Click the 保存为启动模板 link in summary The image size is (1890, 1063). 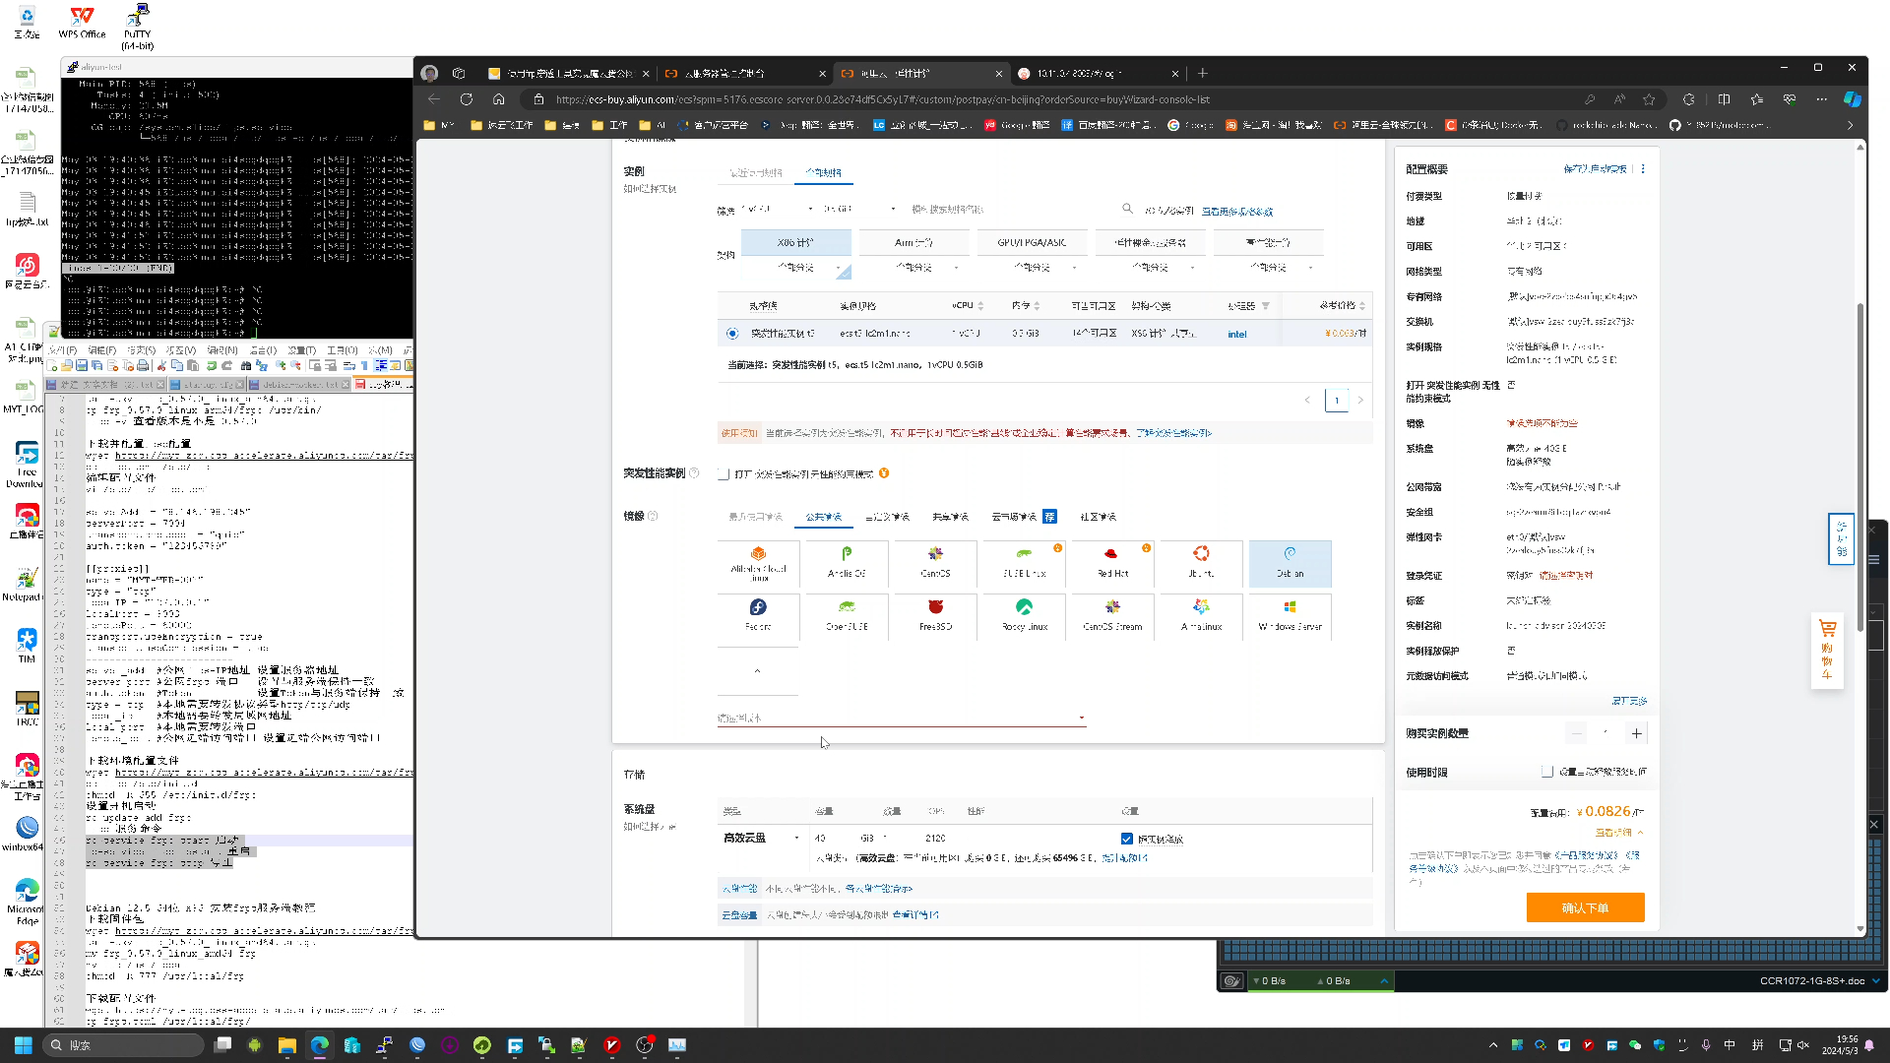coord(1595,169)
